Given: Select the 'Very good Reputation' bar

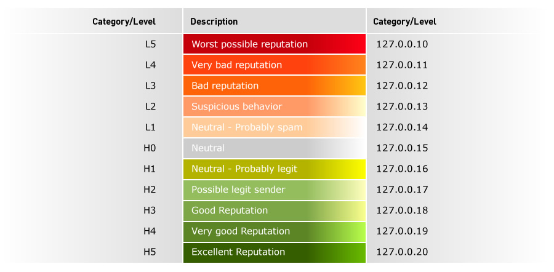Looking at the screenshot, I should pyautogui.click(x=274, y=231).
